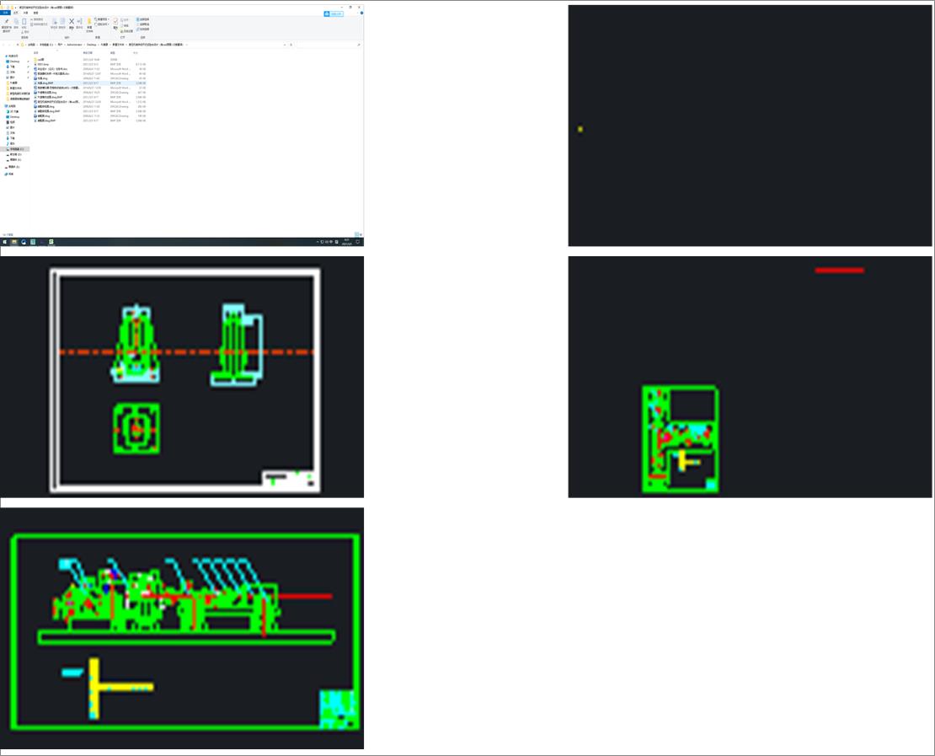The width and height of the screenshot is (935, 756).
Task: Open the thumbnail with the red bar
Action: pyautogui.click(x=750, y=377)
